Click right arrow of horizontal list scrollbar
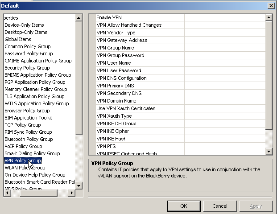 71,193
